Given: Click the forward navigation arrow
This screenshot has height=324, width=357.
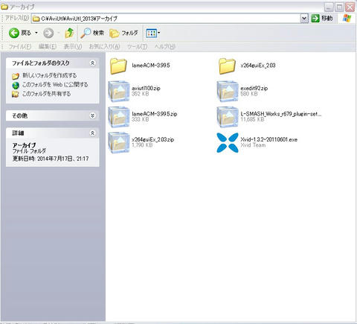Looking at the screenshot, I should pyautogui.click(x=48, y=33).
